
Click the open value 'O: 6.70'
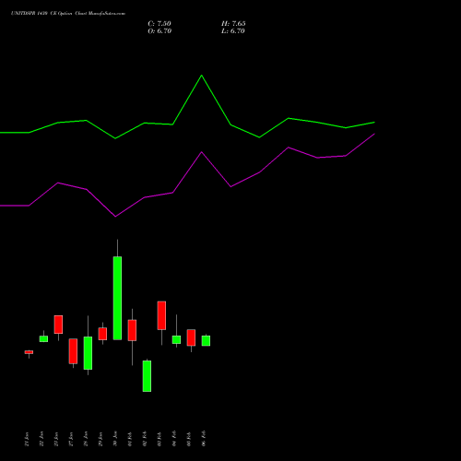(160, 31)
